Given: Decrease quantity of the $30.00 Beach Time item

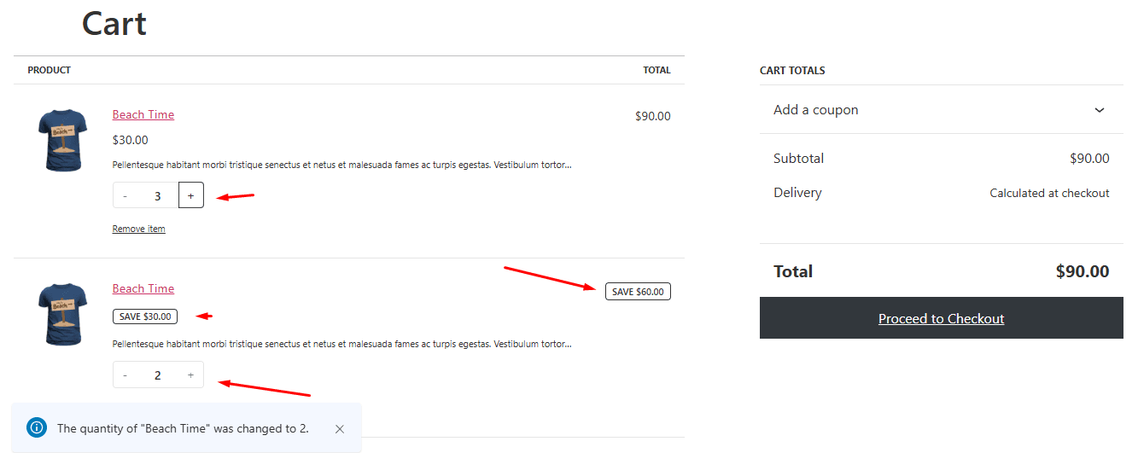Looking at the screenshot, I should 125,195.
